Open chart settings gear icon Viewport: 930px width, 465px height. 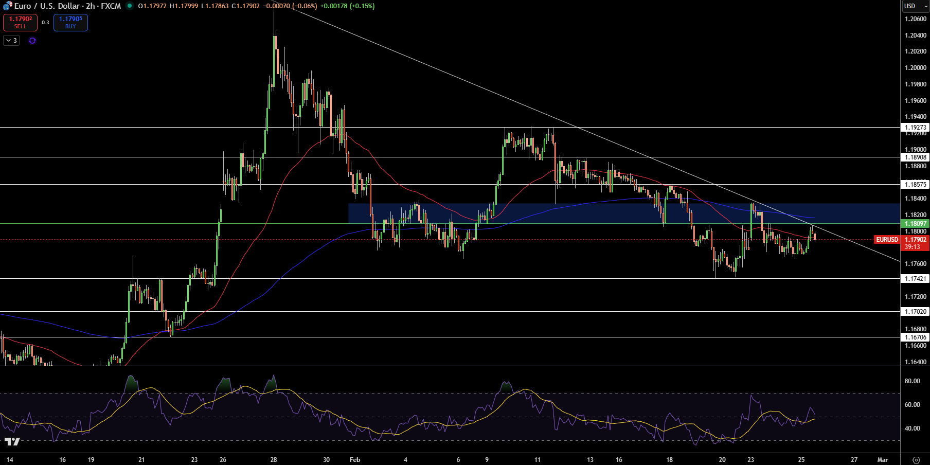[916, 459]
